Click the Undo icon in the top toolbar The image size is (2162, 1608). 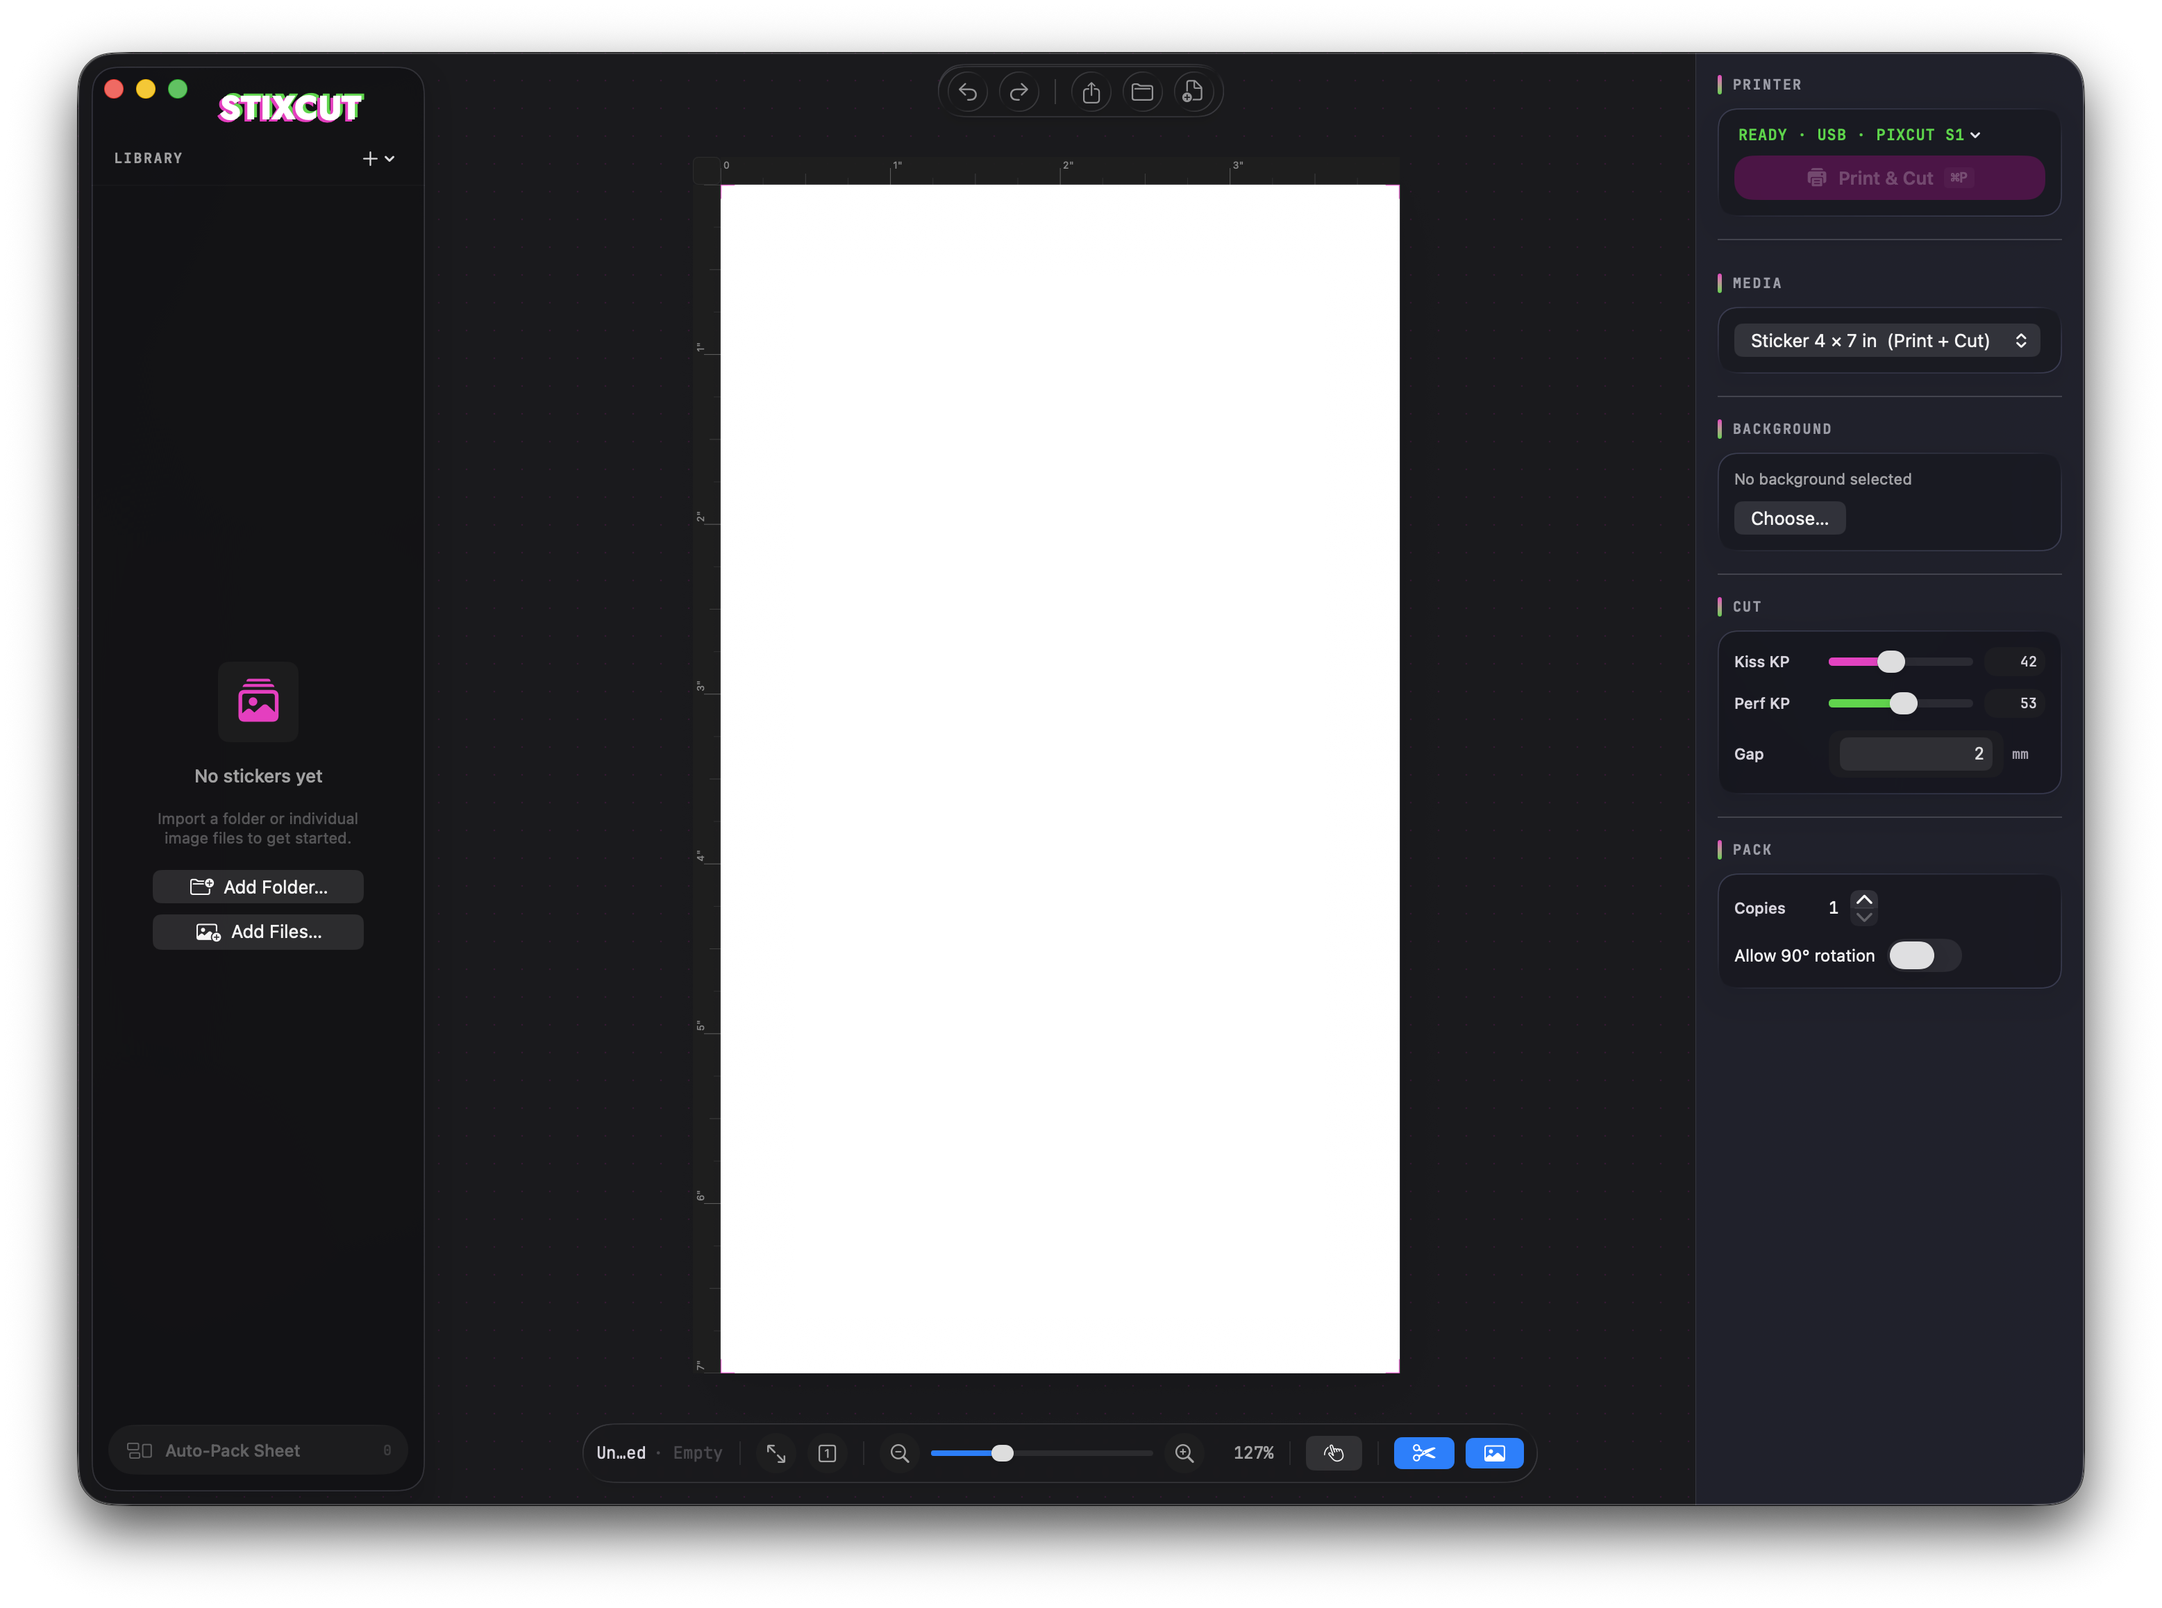click(968, 90)
